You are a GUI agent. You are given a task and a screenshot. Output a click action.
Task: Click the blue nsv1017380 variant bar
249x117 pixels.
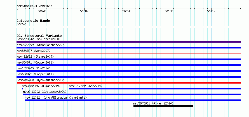coord(155,89)
